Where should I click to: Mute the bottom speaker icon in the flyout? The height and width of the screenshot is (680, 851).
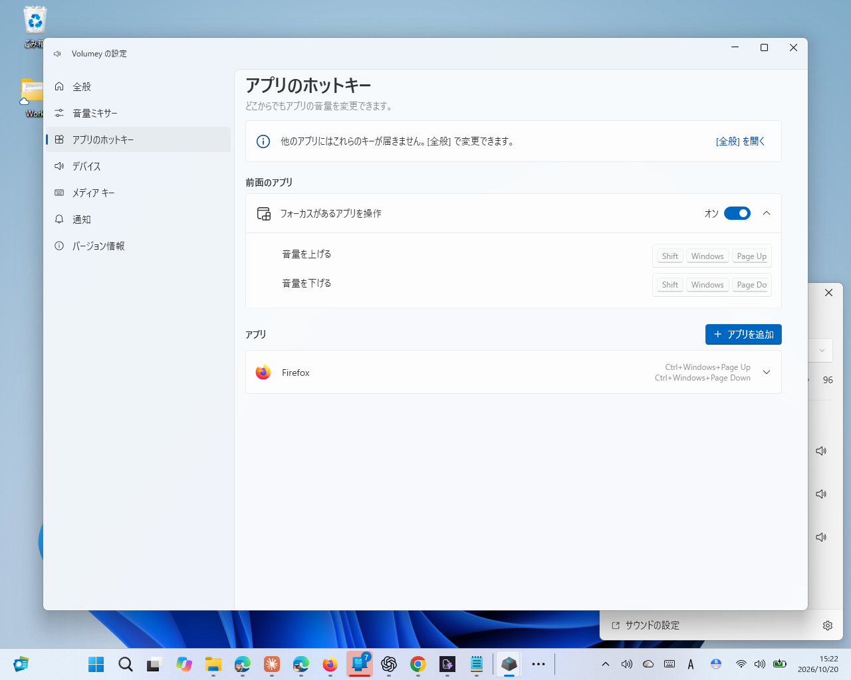coord(821,537)
